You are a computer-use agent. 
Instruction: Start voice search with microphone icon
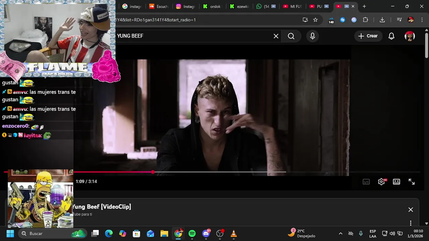coord(312,36)
